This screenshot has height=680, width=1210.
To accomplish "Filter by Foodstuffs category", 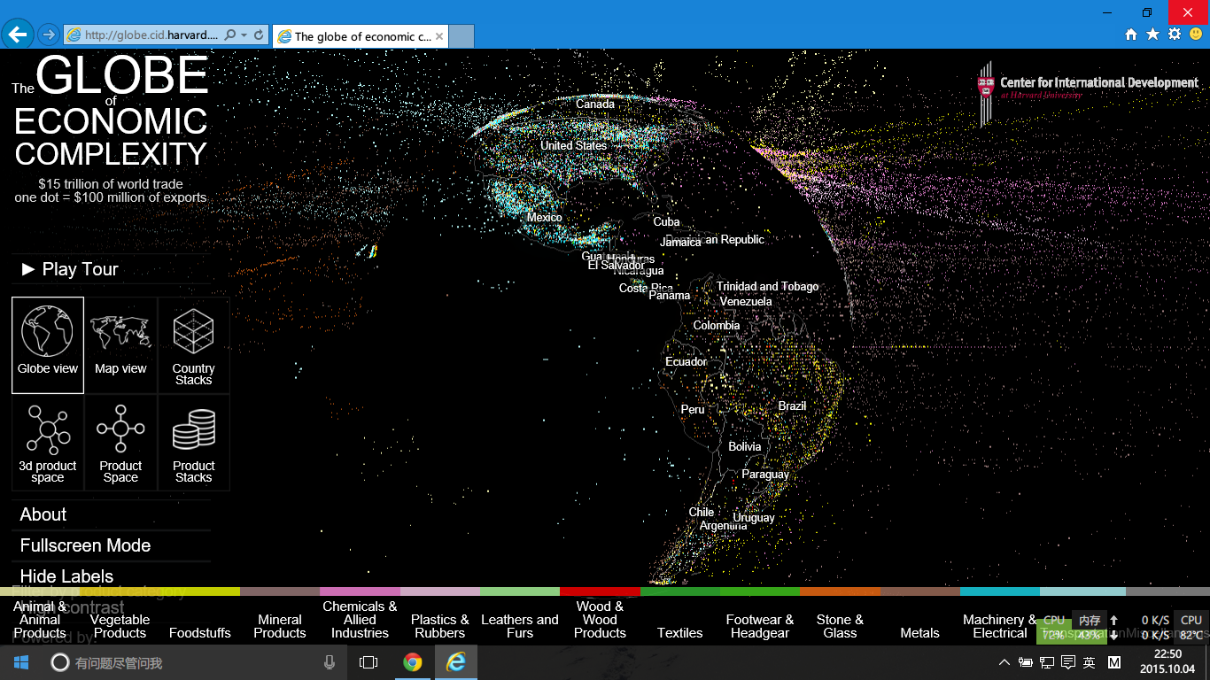I will [200, 633].
